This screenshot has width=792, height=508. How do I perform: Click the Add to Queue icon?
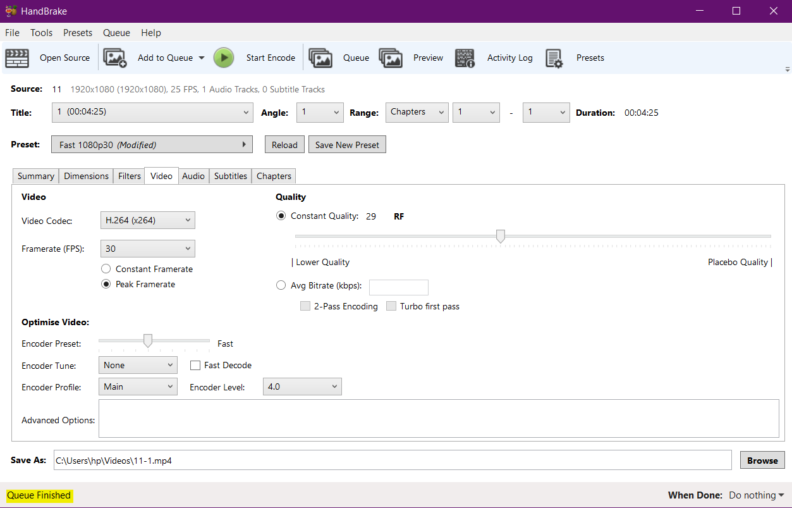[115, 58]
